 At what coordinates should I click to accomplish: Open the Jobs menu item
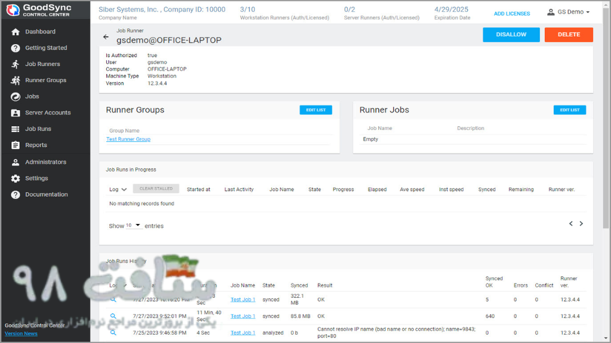[x=32, y=97]
